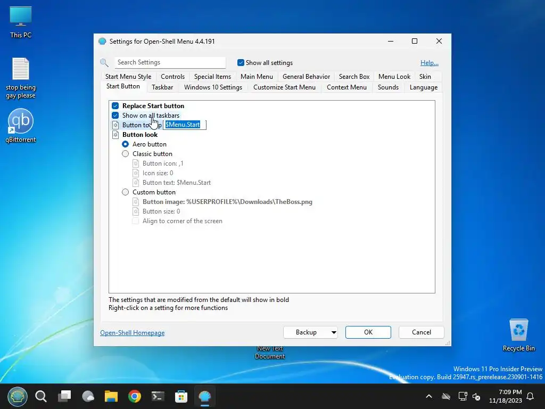This screenshot has width=545, height=409.
Task: Toggle Align to corner of the screen
Action: click(136, 221)
